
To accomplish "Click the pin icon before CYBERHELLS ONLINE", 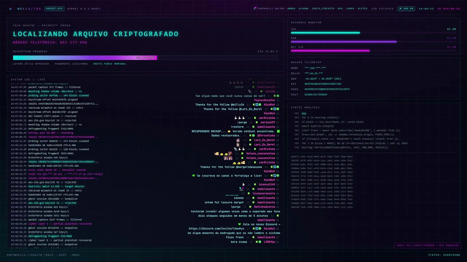I will point(255,8).
